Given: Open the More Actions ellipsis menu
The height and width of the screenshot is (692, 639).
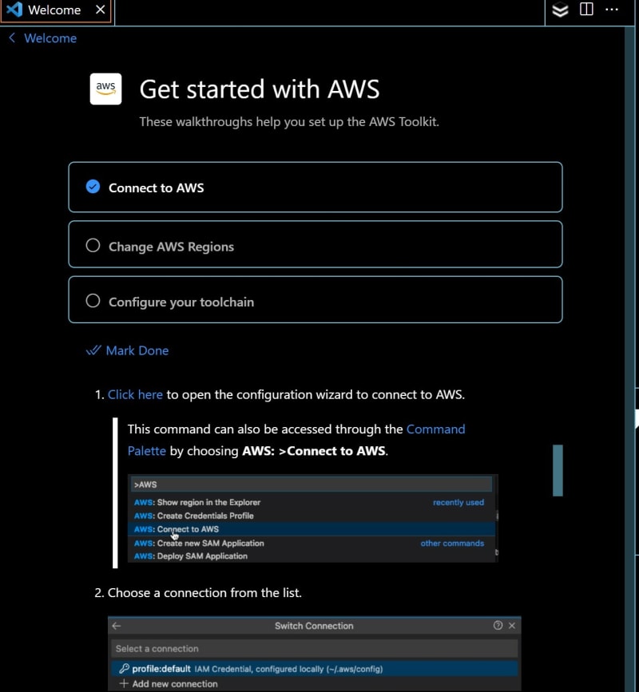Looking at the screenshot, I should click(612, 10).
